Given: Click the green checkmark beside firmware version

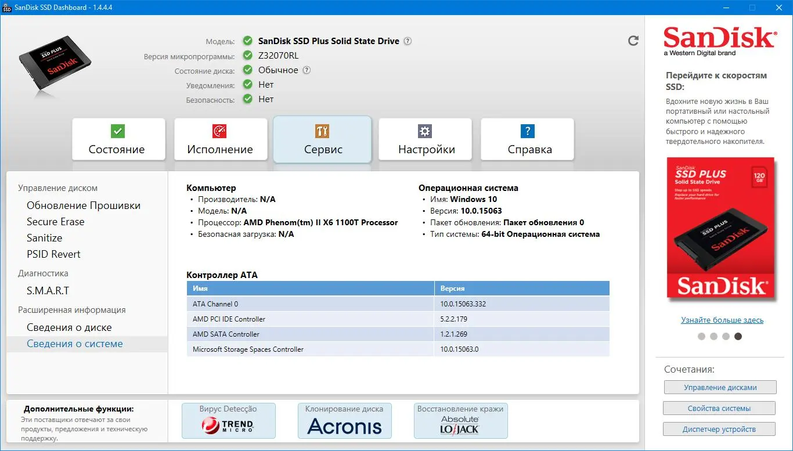Looking at the screenshot, I should coord(248,56).
